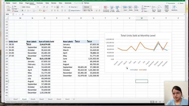Open the Review ribbon tab
This screenshot has height=106, width=189.
54,3
